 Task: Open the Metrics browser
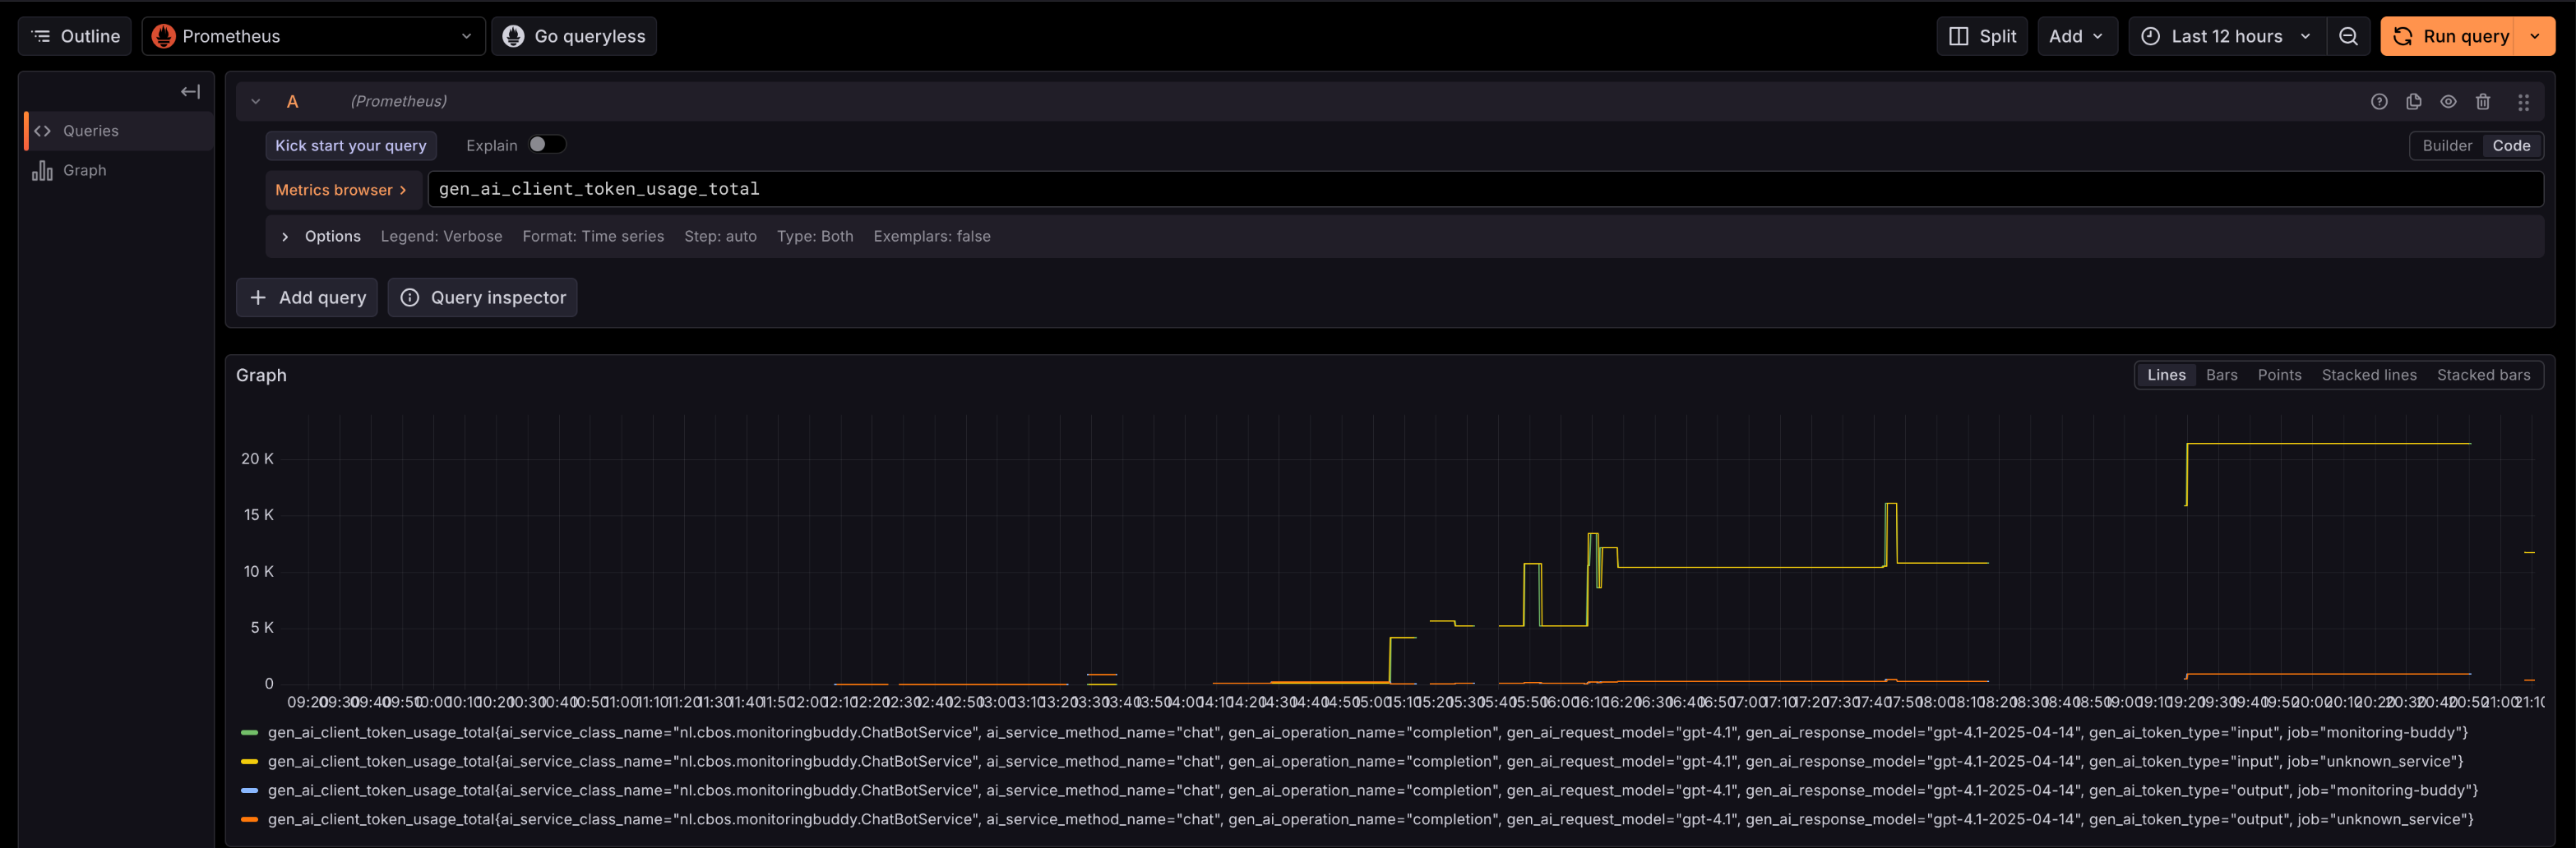(x=343, y=190)
